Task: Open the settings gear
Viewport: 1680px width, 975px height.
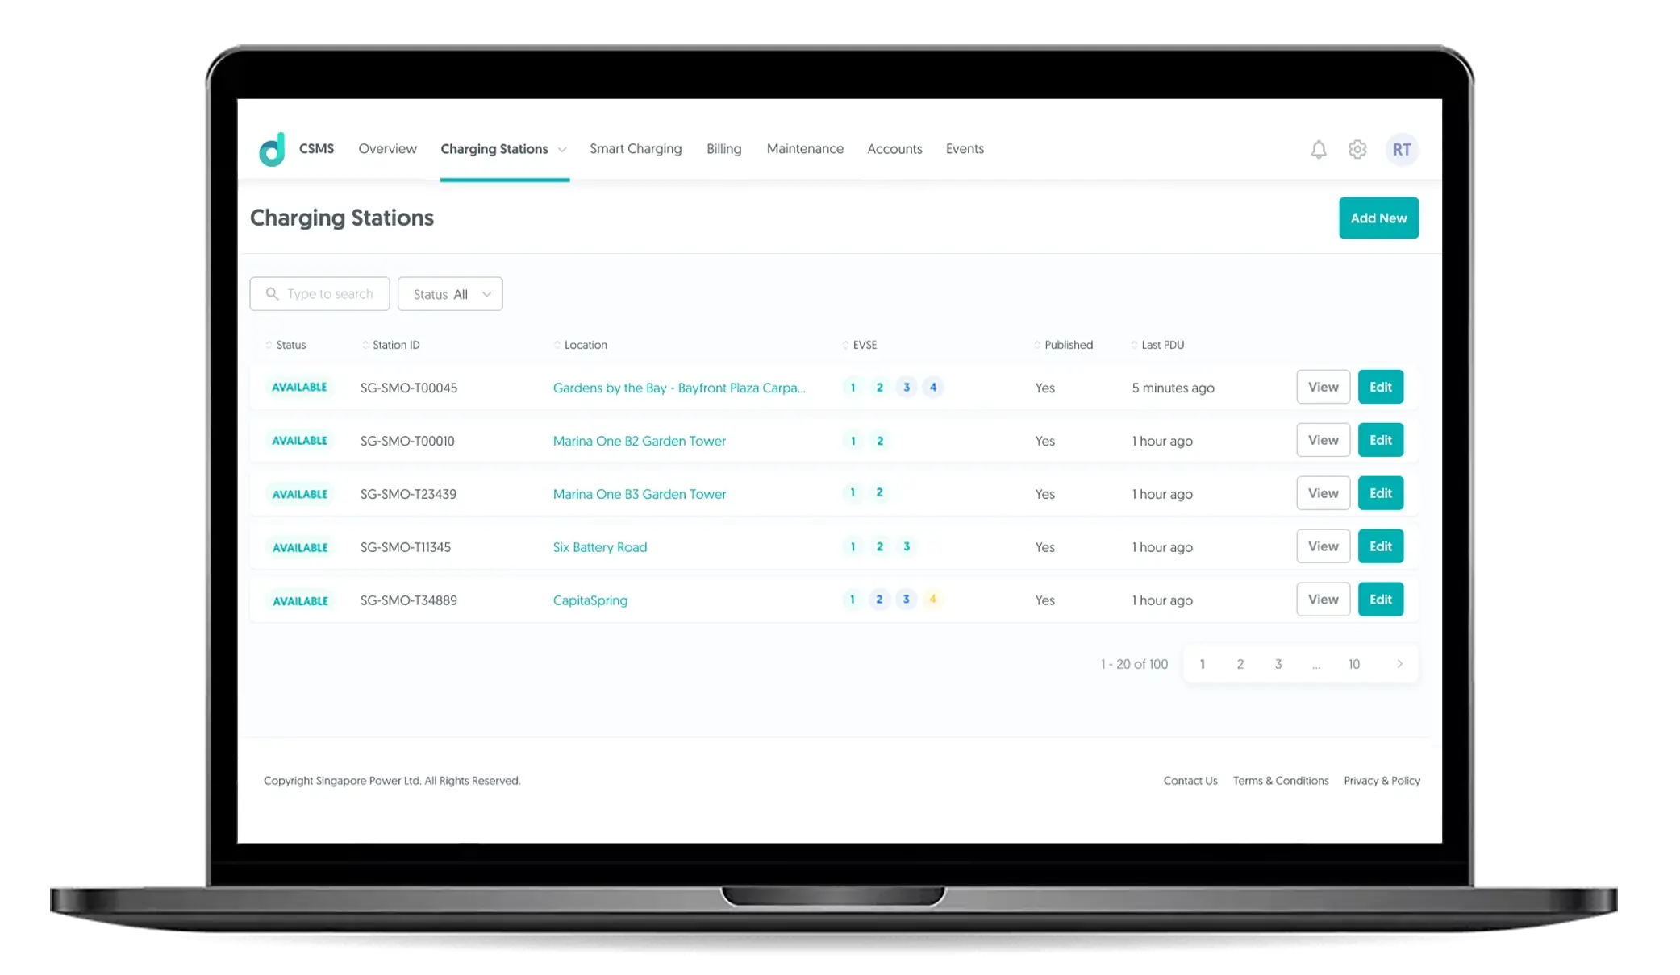Action: 1357,150
